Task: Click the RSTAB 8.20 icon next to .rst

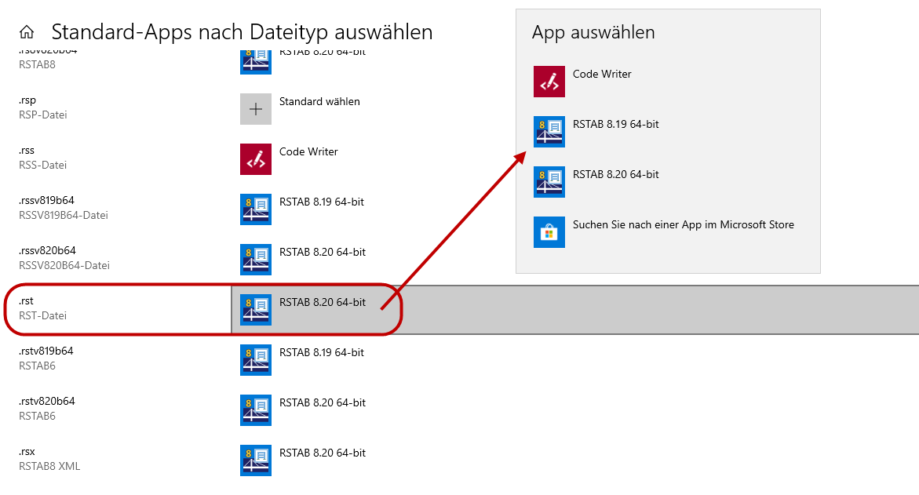Action: pyautogui.click(x=255, y=309)
